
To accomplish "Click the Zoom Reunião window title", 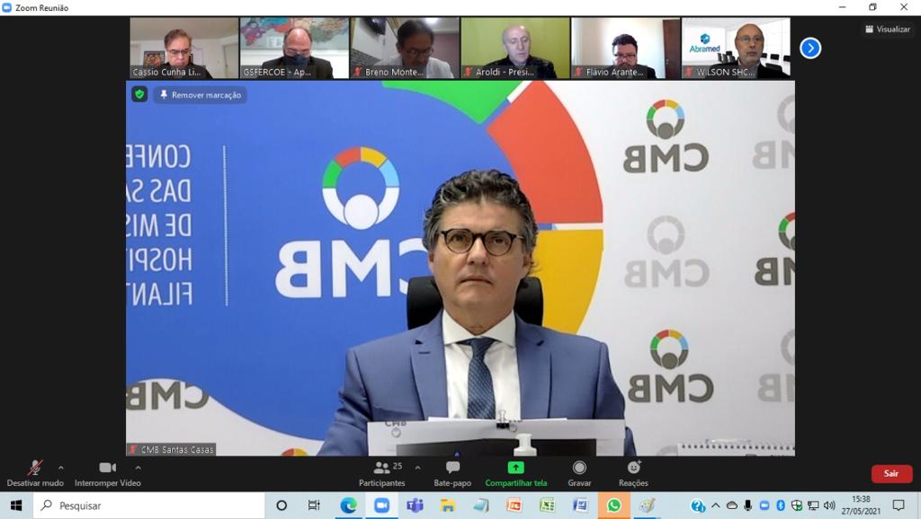I will point(41,7).
